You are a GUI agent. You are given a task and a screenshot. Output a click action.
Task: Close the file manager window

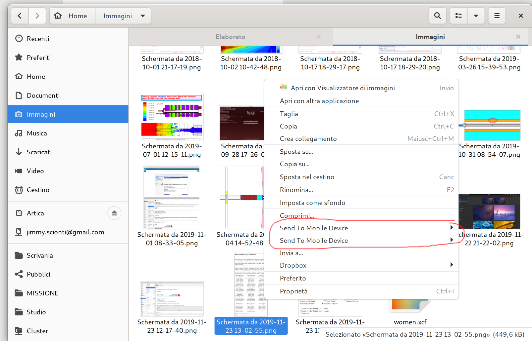click(521, 16)
